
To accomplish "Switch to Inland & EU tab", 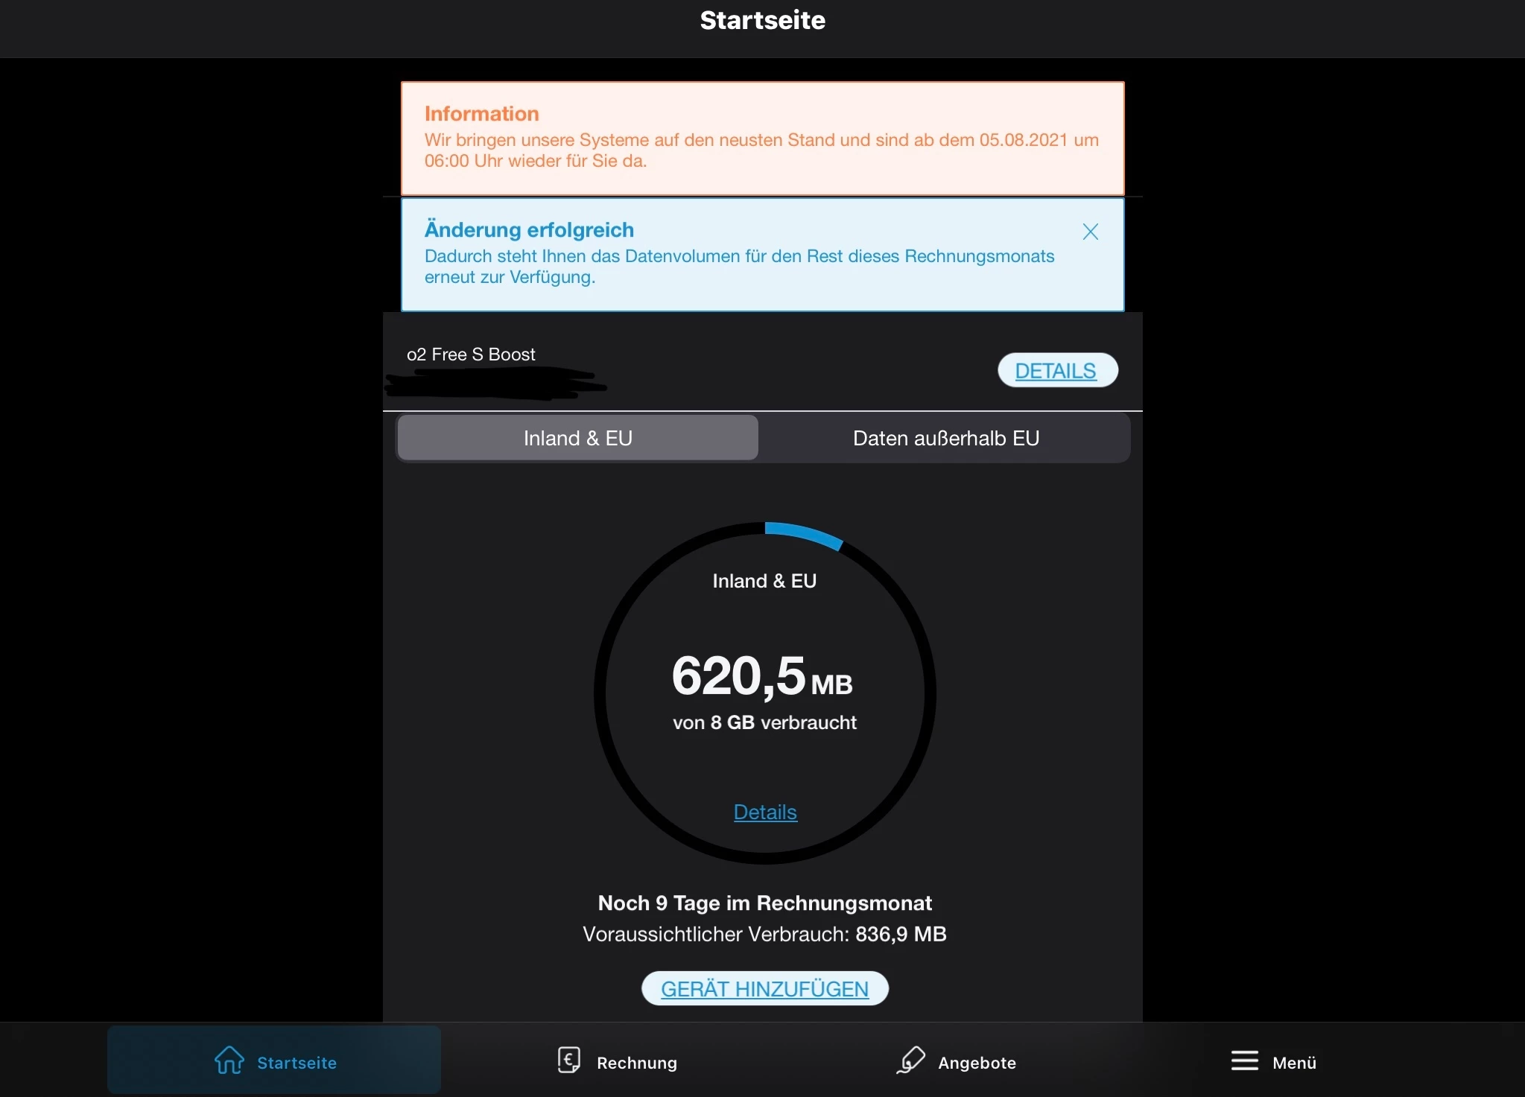I will (577, 438).
